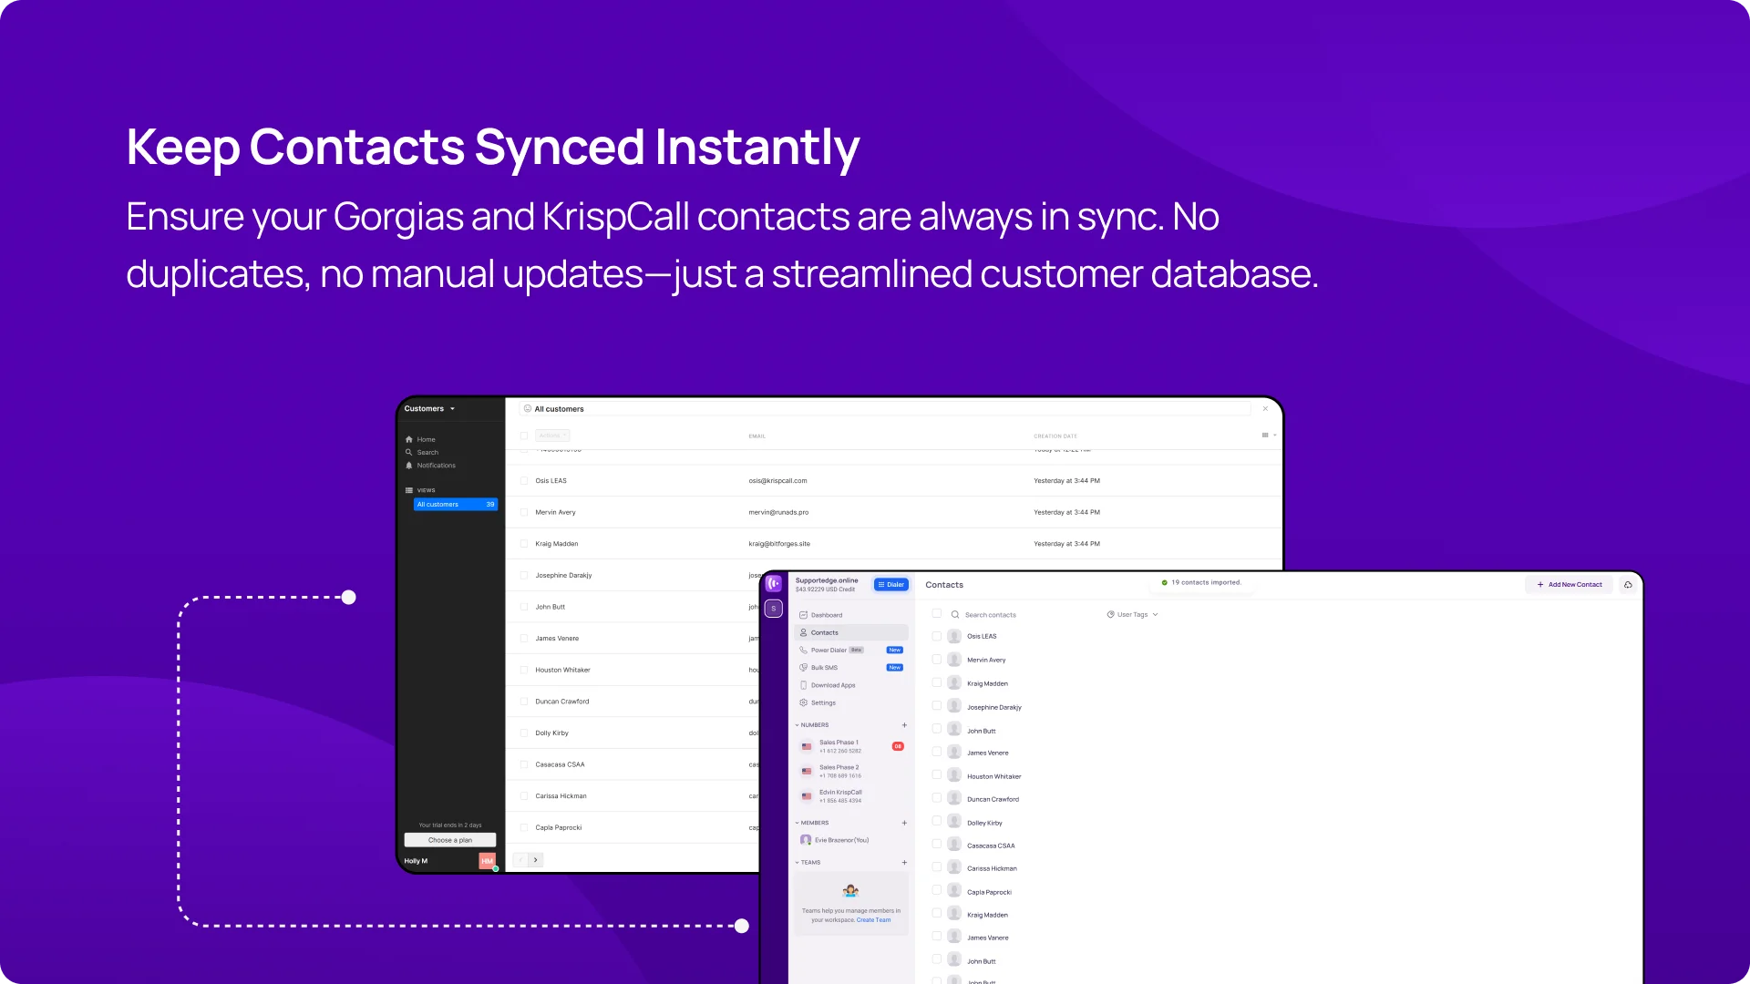
Task: Click the Sales Phase 2 US flag
Action: coord(807,772)
